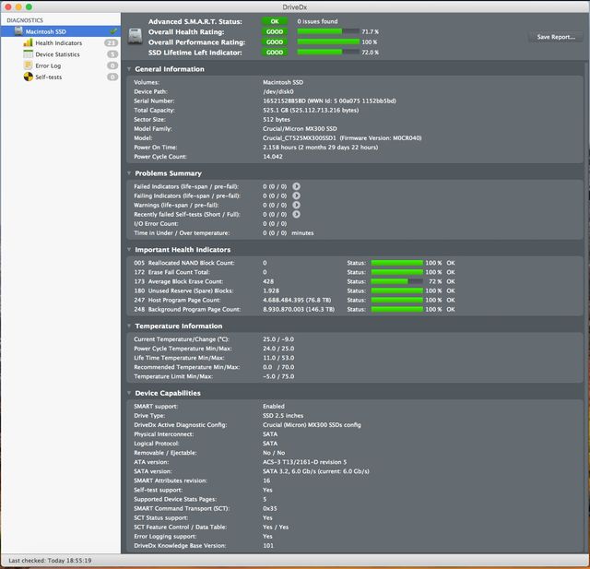Click the Device Statistics count badge
590x569 pixels.
click(x=112, y=54)
